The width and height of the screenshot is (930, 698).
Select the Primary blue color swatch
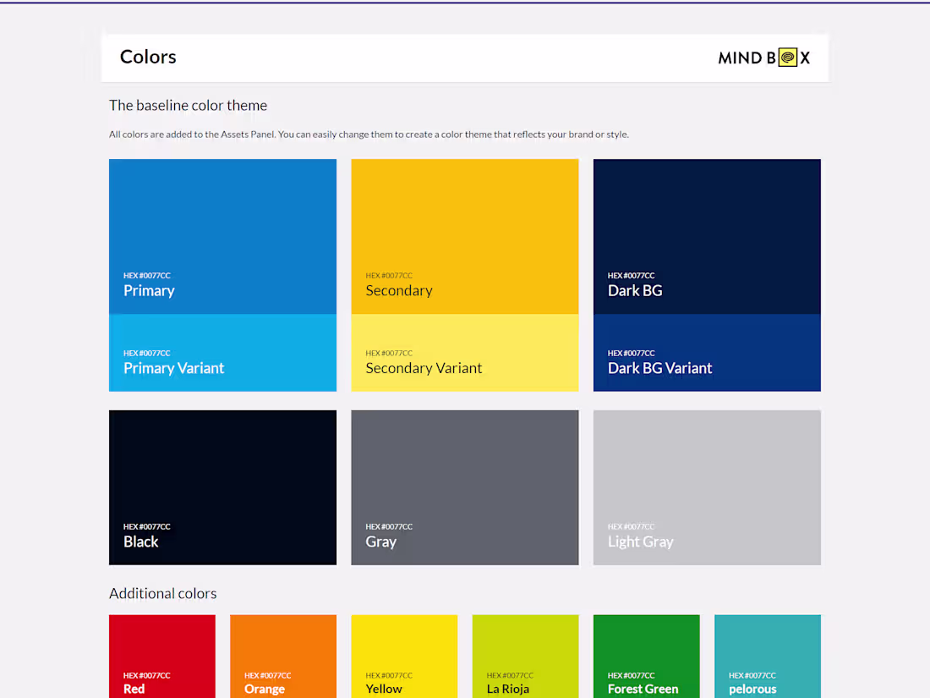[x=222, y=228]
